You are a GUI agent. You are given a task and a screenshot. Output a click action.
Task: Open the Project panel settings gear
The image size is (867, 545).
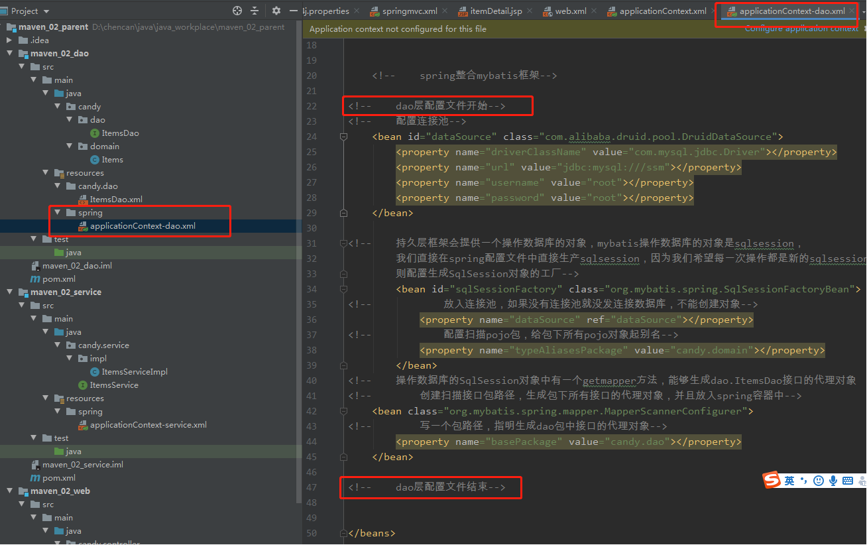pyautogui.click(x=276, y=11)
